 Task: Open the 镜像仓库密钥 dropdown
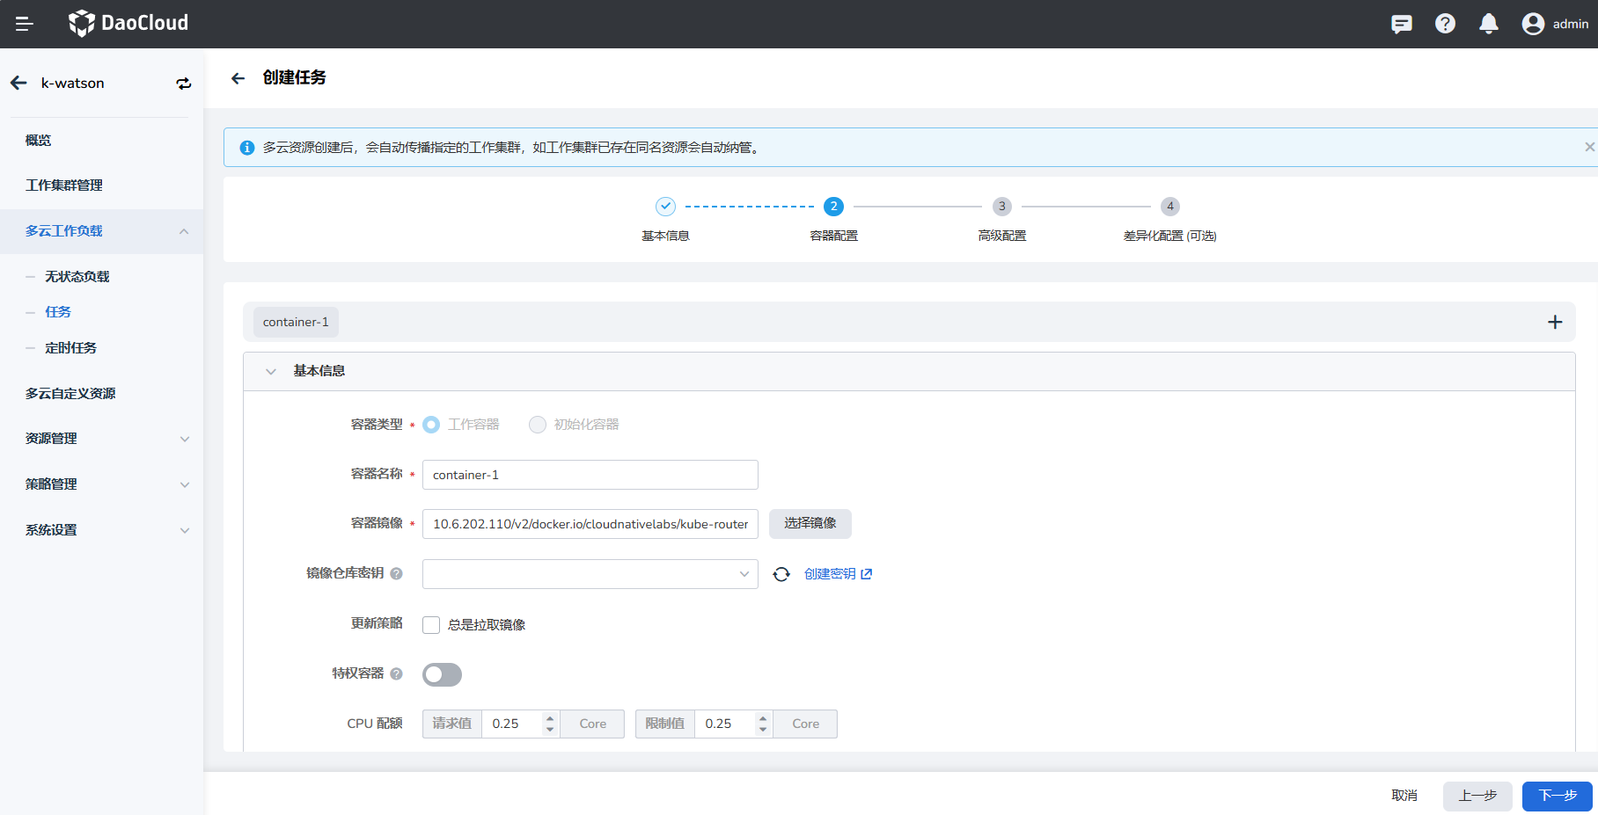590,574
